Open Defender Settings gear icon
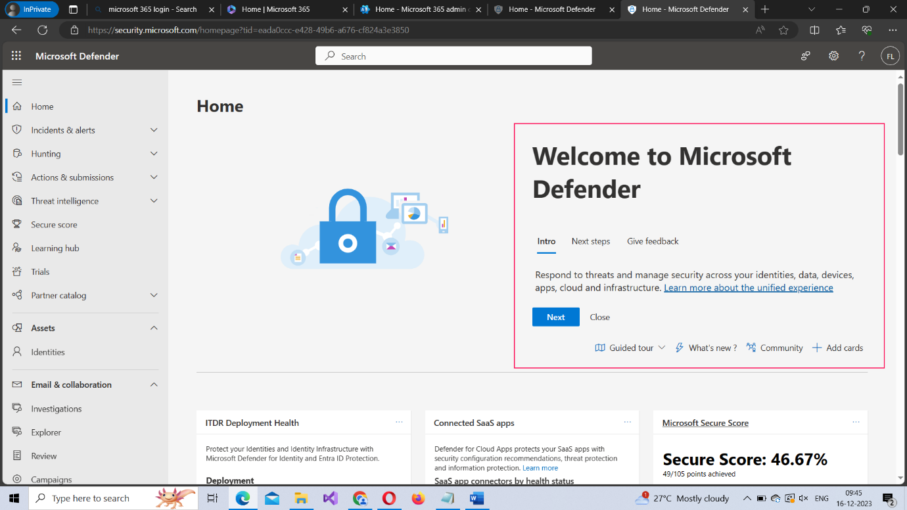The image size is (907, 510). 833,56
